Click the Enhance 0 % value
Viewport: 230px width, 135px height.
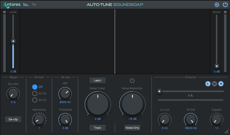(x=190, y=96)
